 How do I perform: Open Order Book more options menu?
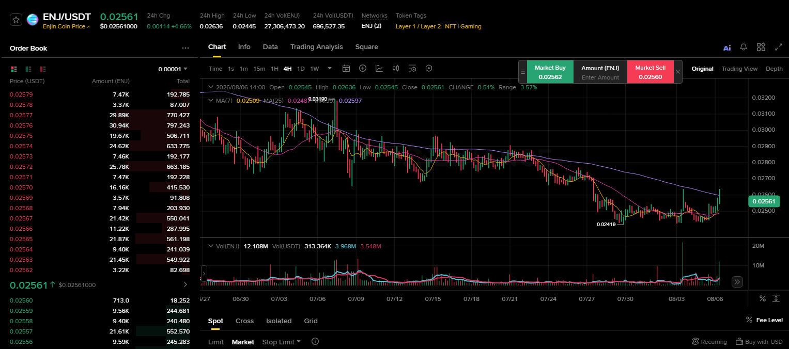[x=185, y=48]
